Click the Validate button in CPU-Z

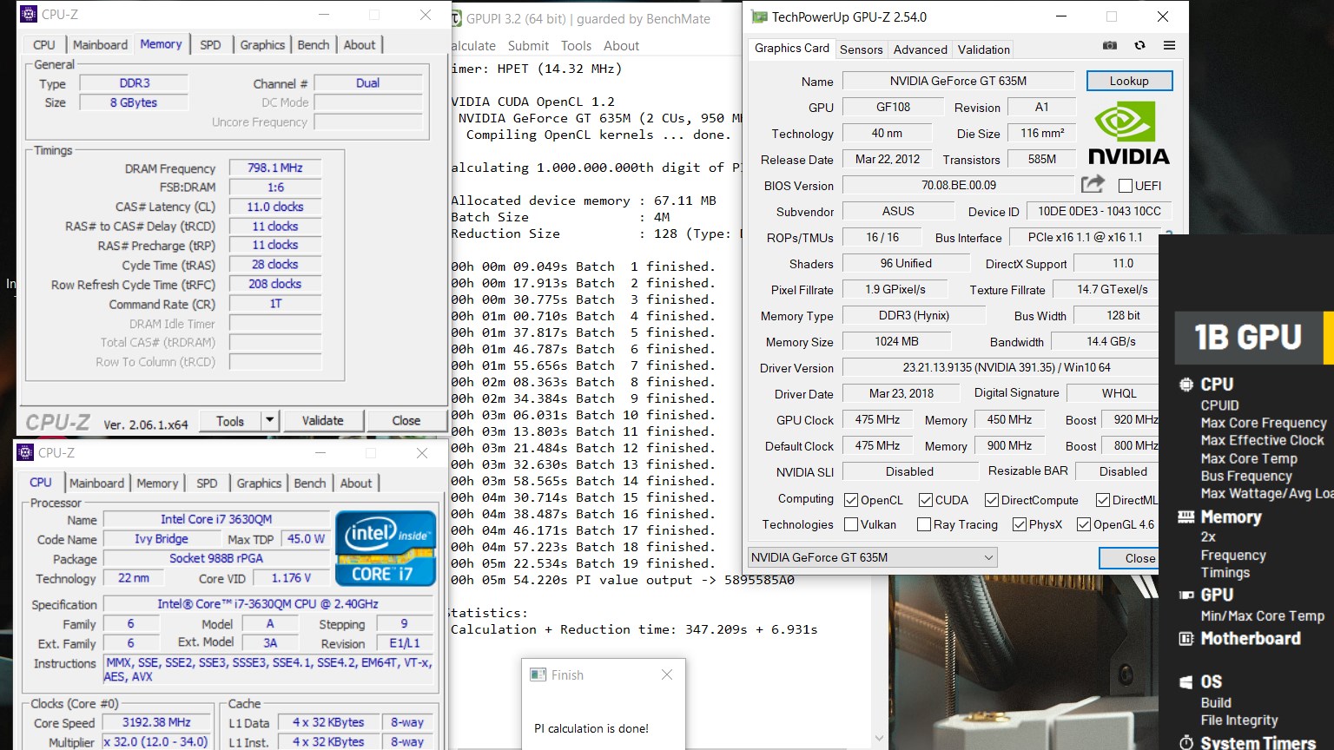point(323,420)
